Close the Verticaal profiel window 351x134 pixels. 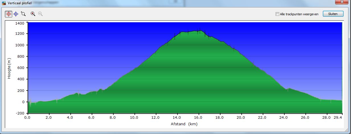(x=342, y=2)
